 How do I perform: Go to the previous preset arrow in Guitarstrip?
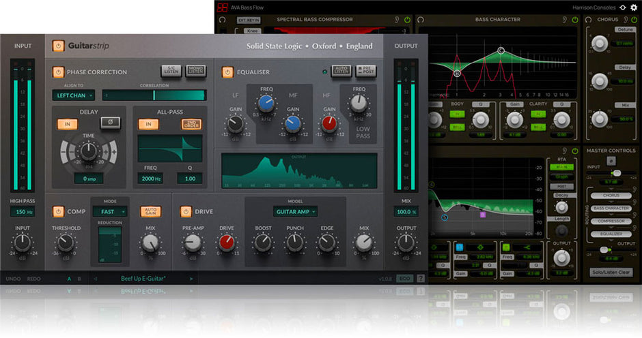click(x=96, y=279)
